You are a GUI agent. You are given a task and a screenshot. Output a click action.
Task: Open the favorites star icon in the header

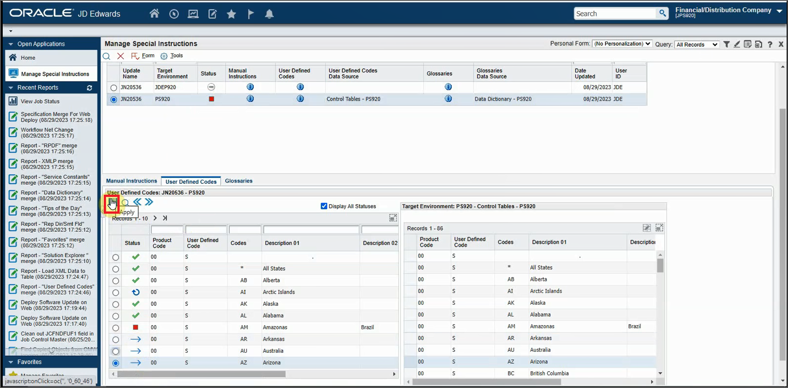pyautogui.click(x=232, y=14)
